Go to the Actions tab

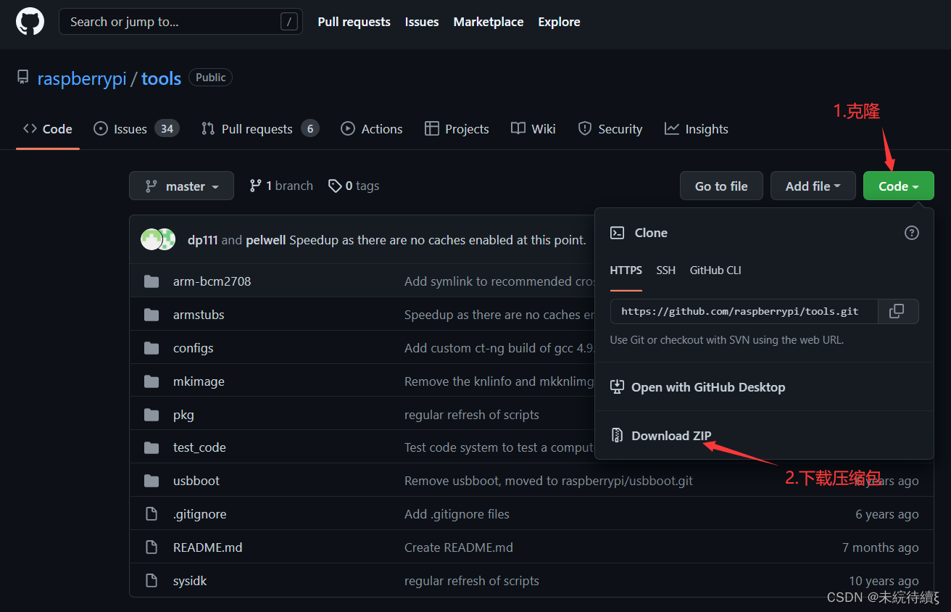[372, 129]
